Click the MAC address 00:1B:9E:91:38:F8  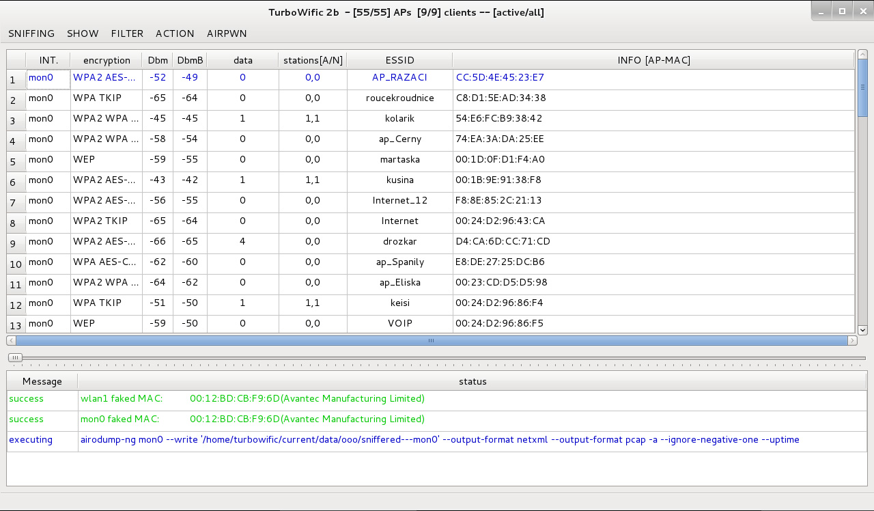click(498, 180)
